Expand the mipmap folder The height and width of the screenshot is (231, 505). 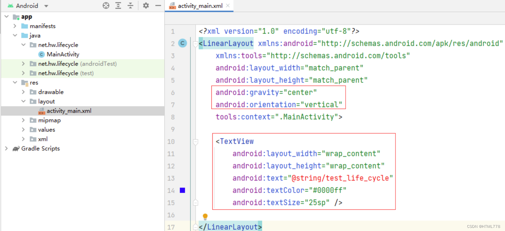click(23, 120)
